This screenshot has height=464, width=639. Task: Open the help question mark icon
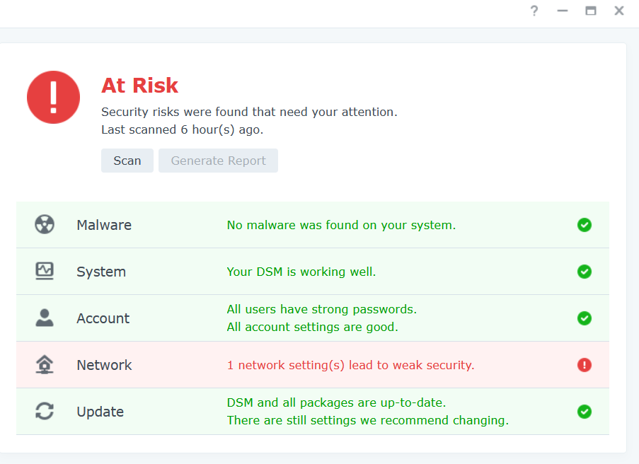(x=534, y=11)
